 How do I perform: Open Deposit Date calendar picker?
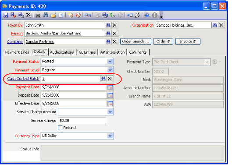coord(110,95)
